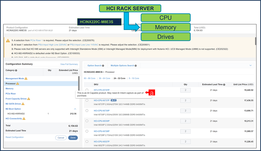The width and height of the screenshot is (261, 151).
Task: Click the Configuration Summary scrollbar
Action: pyautogui.click(x=79, y=83)
